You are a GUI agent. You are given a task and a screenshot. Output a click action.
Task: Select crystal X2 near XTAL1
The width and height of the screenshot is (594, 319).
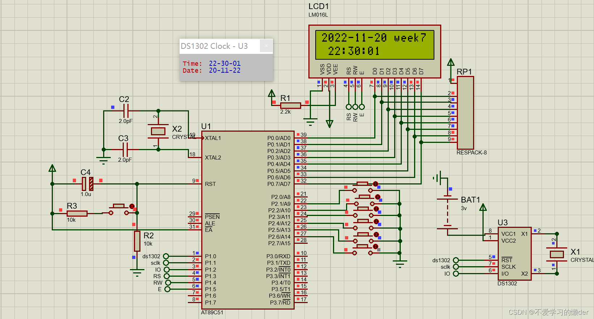pyautogui.click(x=158, y=131)
